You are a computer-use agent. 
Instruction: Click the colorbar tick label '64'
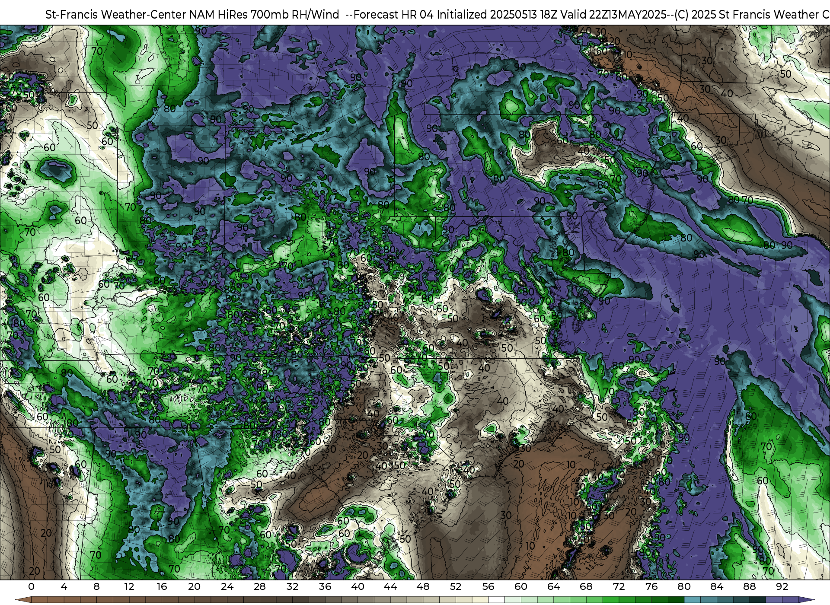click(554, 586)
